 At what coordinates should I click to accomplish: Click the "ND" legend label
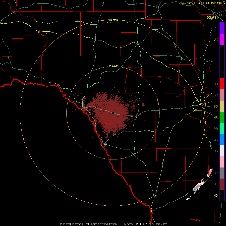point(216,196)
